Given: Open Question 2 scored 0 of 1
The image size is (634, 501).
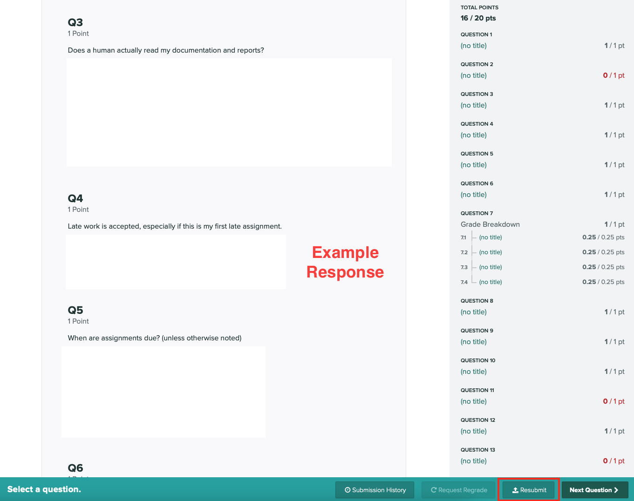Looking at the screenshot, I should pyautogui.click(x=473, y=75).
